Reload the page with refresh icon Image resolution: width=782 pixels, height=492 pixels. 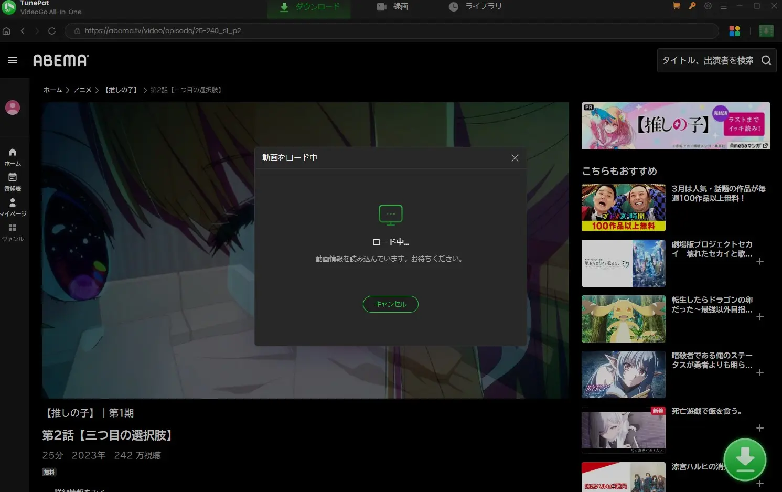point(52,31)
